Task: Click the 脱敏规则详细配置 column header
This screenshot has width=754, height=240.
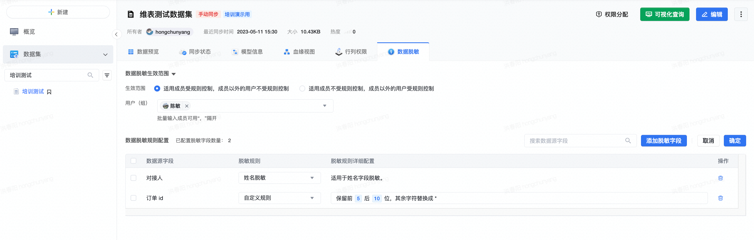Action: (352, 161)
